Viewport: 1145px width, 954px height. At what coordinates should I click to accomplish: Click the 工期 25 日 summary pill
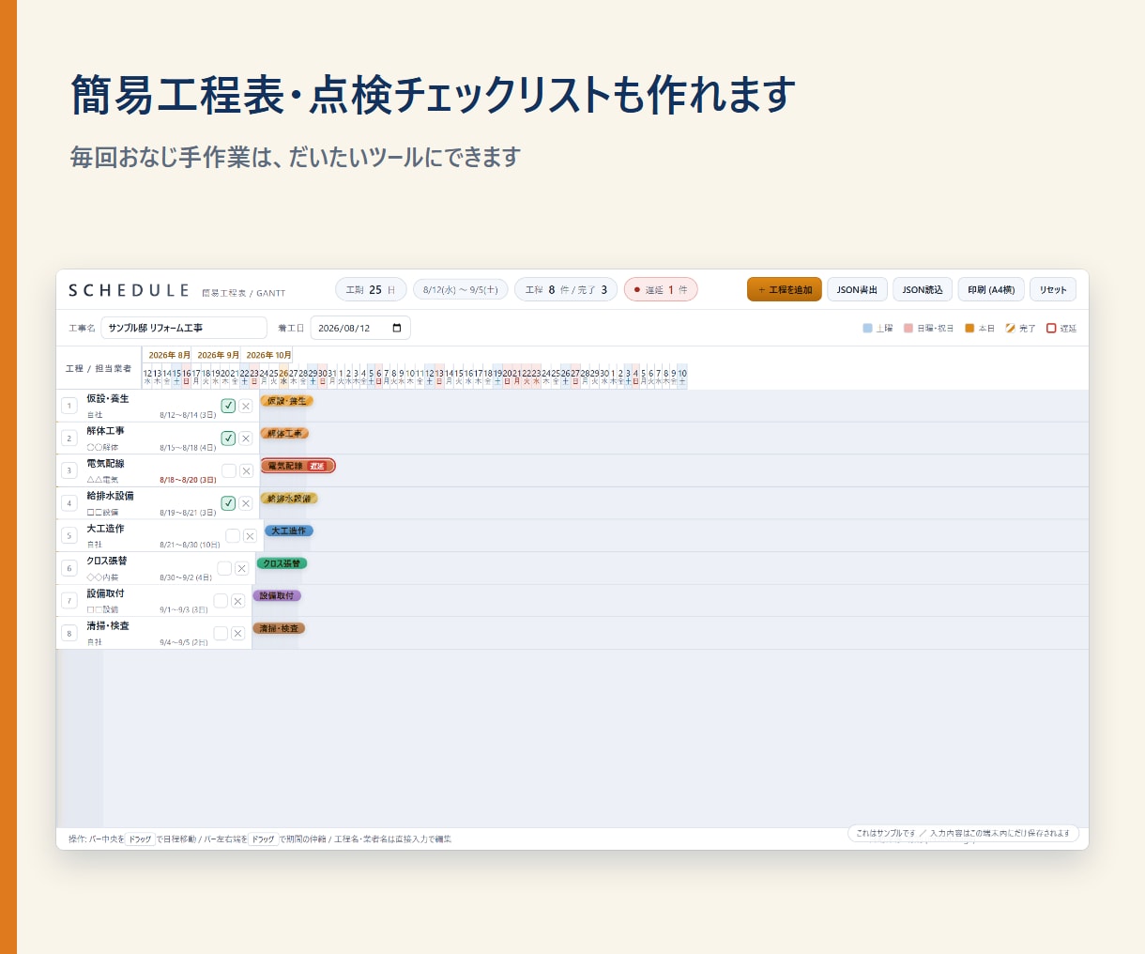tap(371, 289)
